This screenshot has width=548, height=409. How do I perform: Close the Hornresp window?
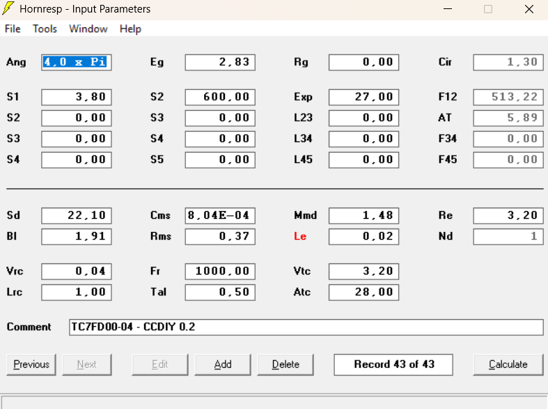pos(529,9)
